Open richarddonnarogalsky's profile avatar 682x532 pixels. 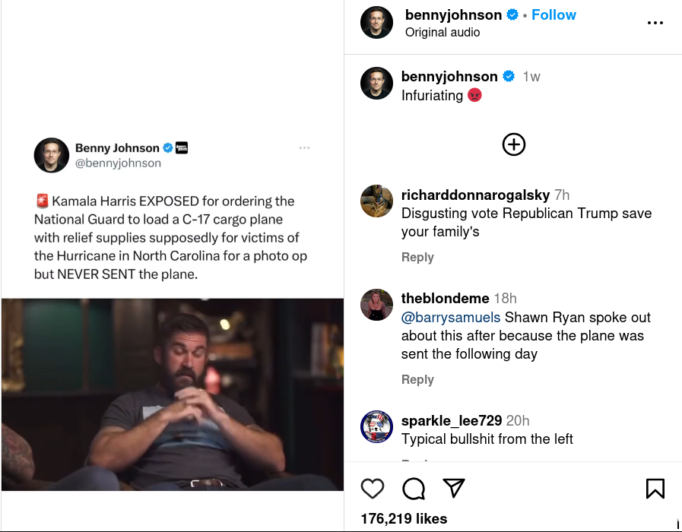point(376,201)
